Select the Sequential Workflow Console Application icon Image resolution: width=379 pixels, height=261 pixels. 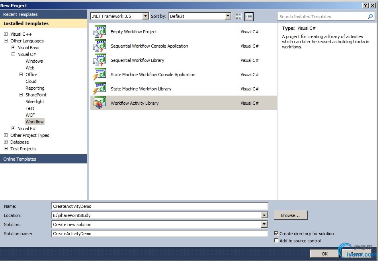(x=100, y=46)
